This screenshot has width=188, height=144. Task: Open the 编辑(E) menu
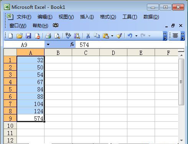tap(45, 17)
